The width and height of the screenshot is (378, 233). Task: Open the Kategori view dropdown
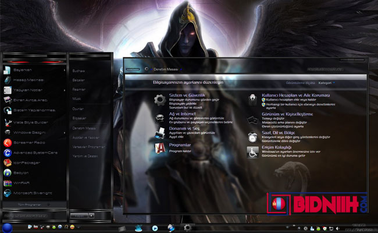pyautogui.click(x=327, y=83)
